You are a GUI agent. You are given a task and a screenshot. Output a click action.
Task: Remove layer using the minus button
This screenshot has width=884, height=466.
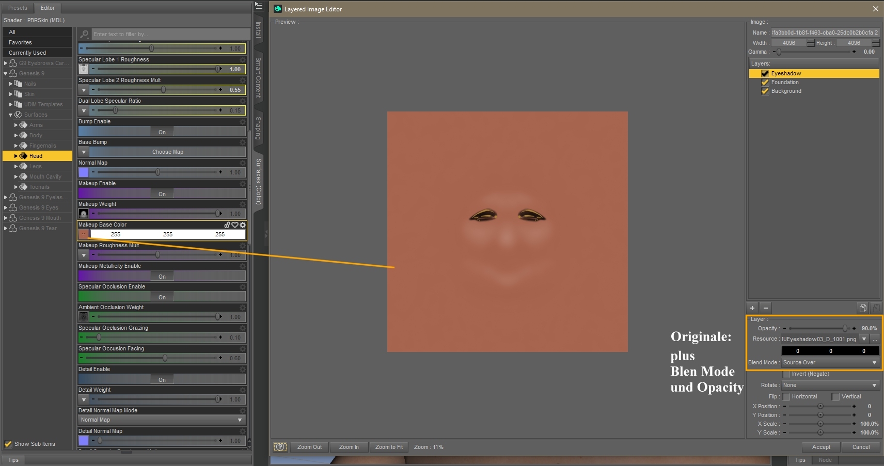(x=766, y=308)
